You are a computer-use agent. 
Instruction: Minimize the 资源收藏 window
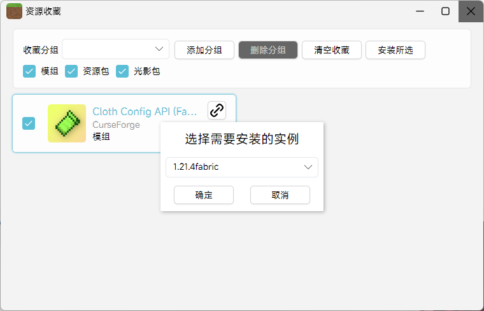pos(420,11)
